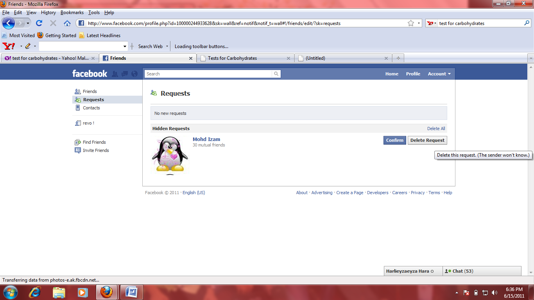Screen dimensions: 534x300
Task: Open the File menu
Action: pyautogui.click(x=5, y=12)
